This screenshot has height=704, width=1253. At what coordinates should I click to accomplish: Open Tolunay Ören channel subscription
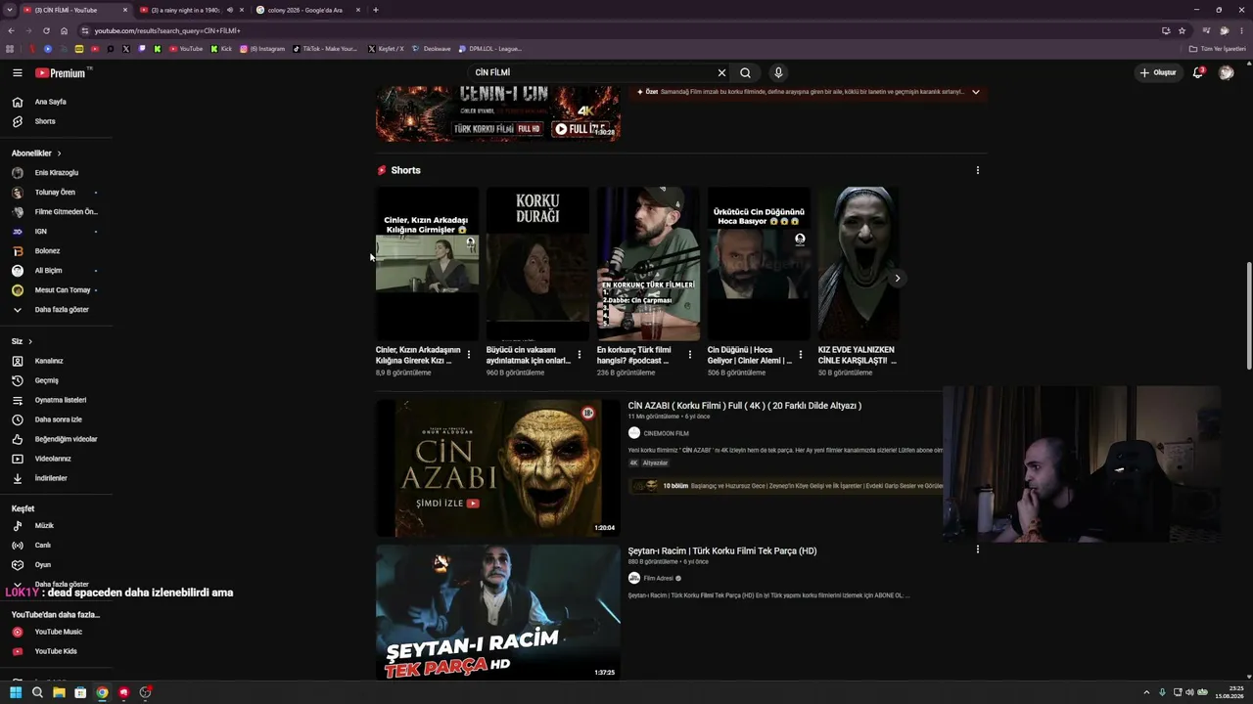[x=55, y=193]
